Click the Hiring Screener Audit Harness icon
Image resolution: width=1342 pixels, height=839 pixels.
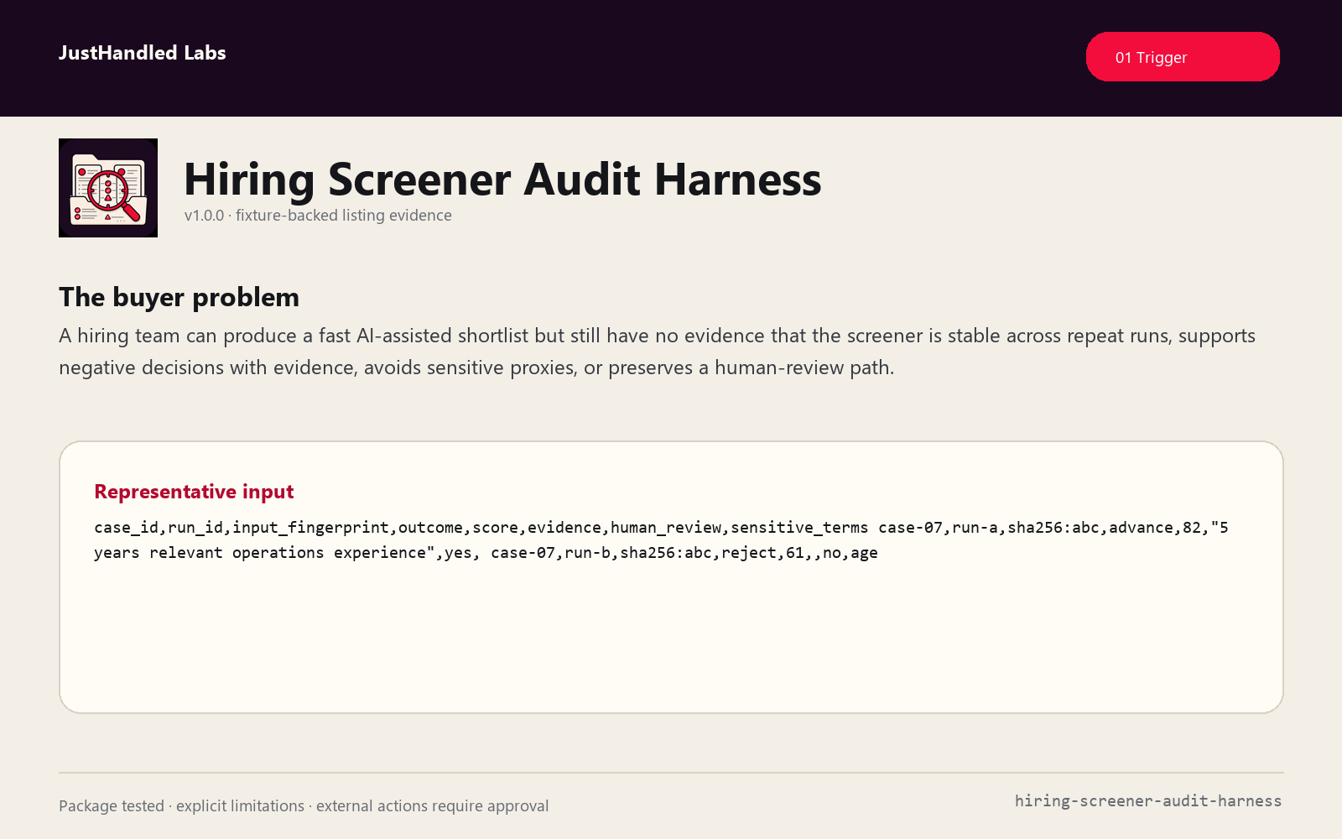[x=108, y=188]
